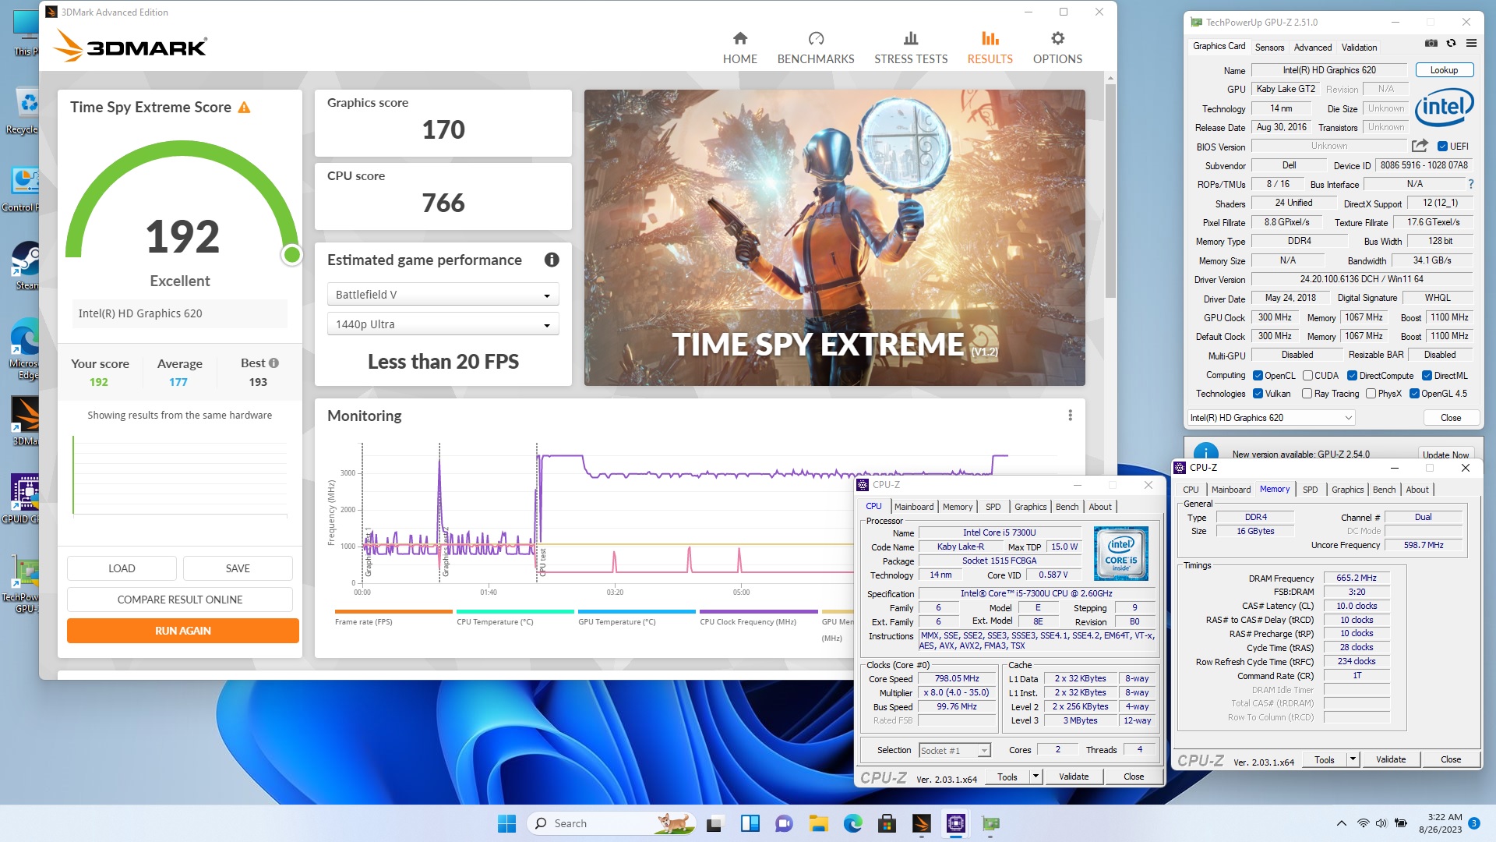Click 3DMark taskbar icon
The image size is (1496, 842).
(x=921, y=823)
